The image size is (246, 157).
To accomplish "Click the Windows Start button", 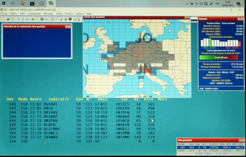I will 4,3.
